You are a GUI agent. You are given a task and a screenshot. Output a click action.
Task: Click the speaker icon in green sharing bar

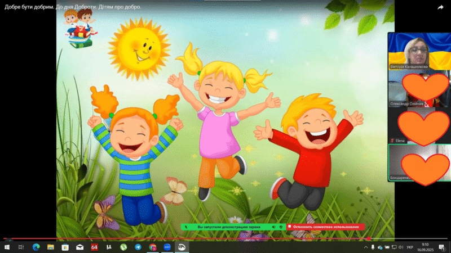(x=273, y=227)
